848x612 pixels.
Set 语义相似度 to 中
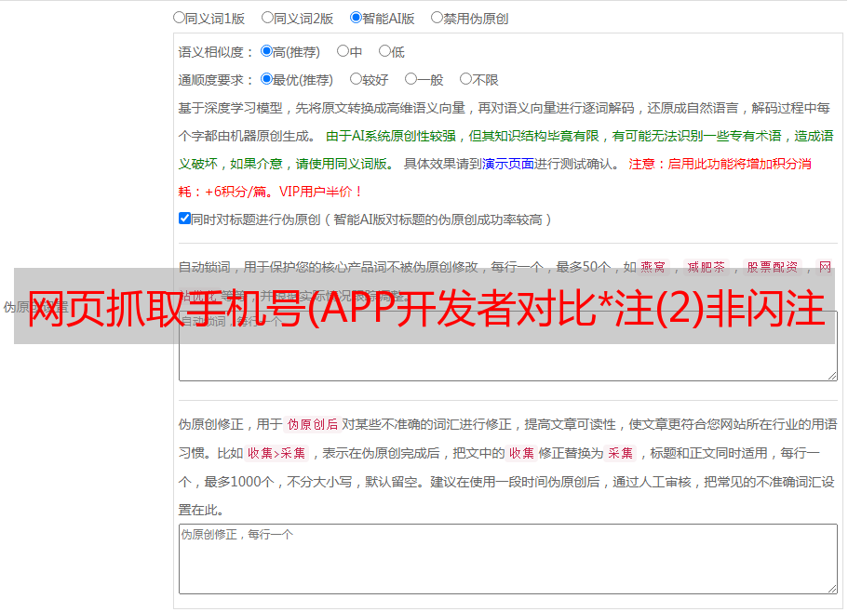tap(343, 51)
